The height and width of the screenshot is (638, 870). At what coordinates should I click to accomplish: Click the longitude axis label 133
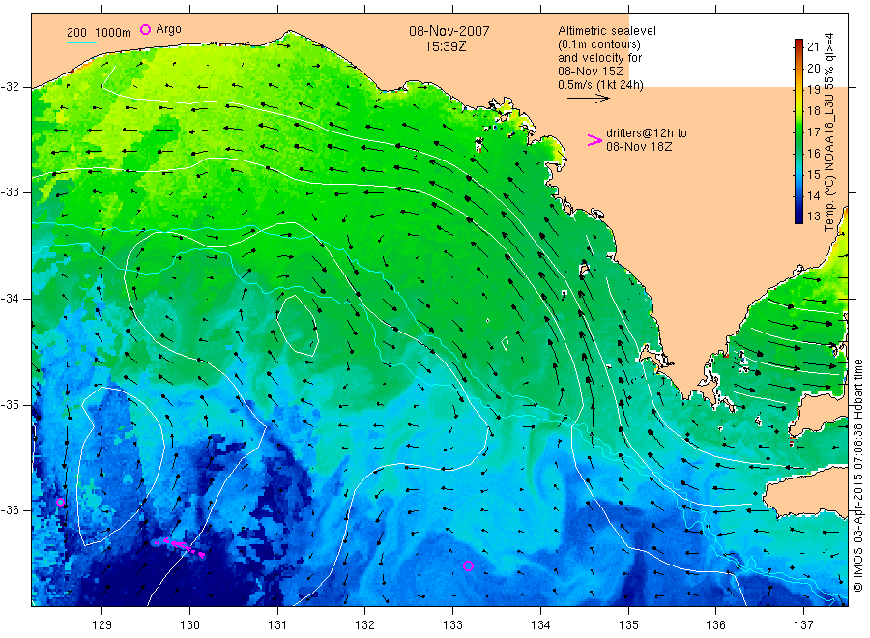pos(452,625)
